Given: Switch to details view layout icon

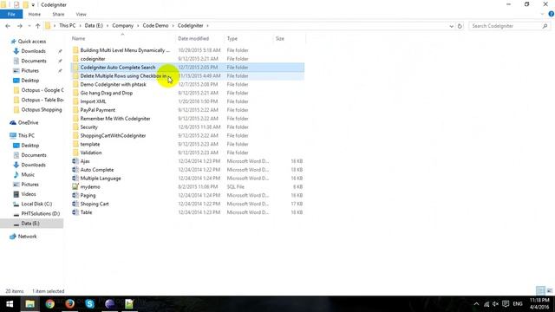Looking at the screenshot, I should click(x=540, y=291).
